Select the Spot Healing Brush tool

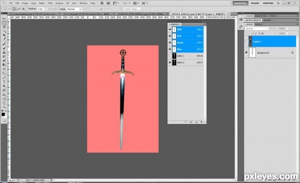[x=4, y=44]
